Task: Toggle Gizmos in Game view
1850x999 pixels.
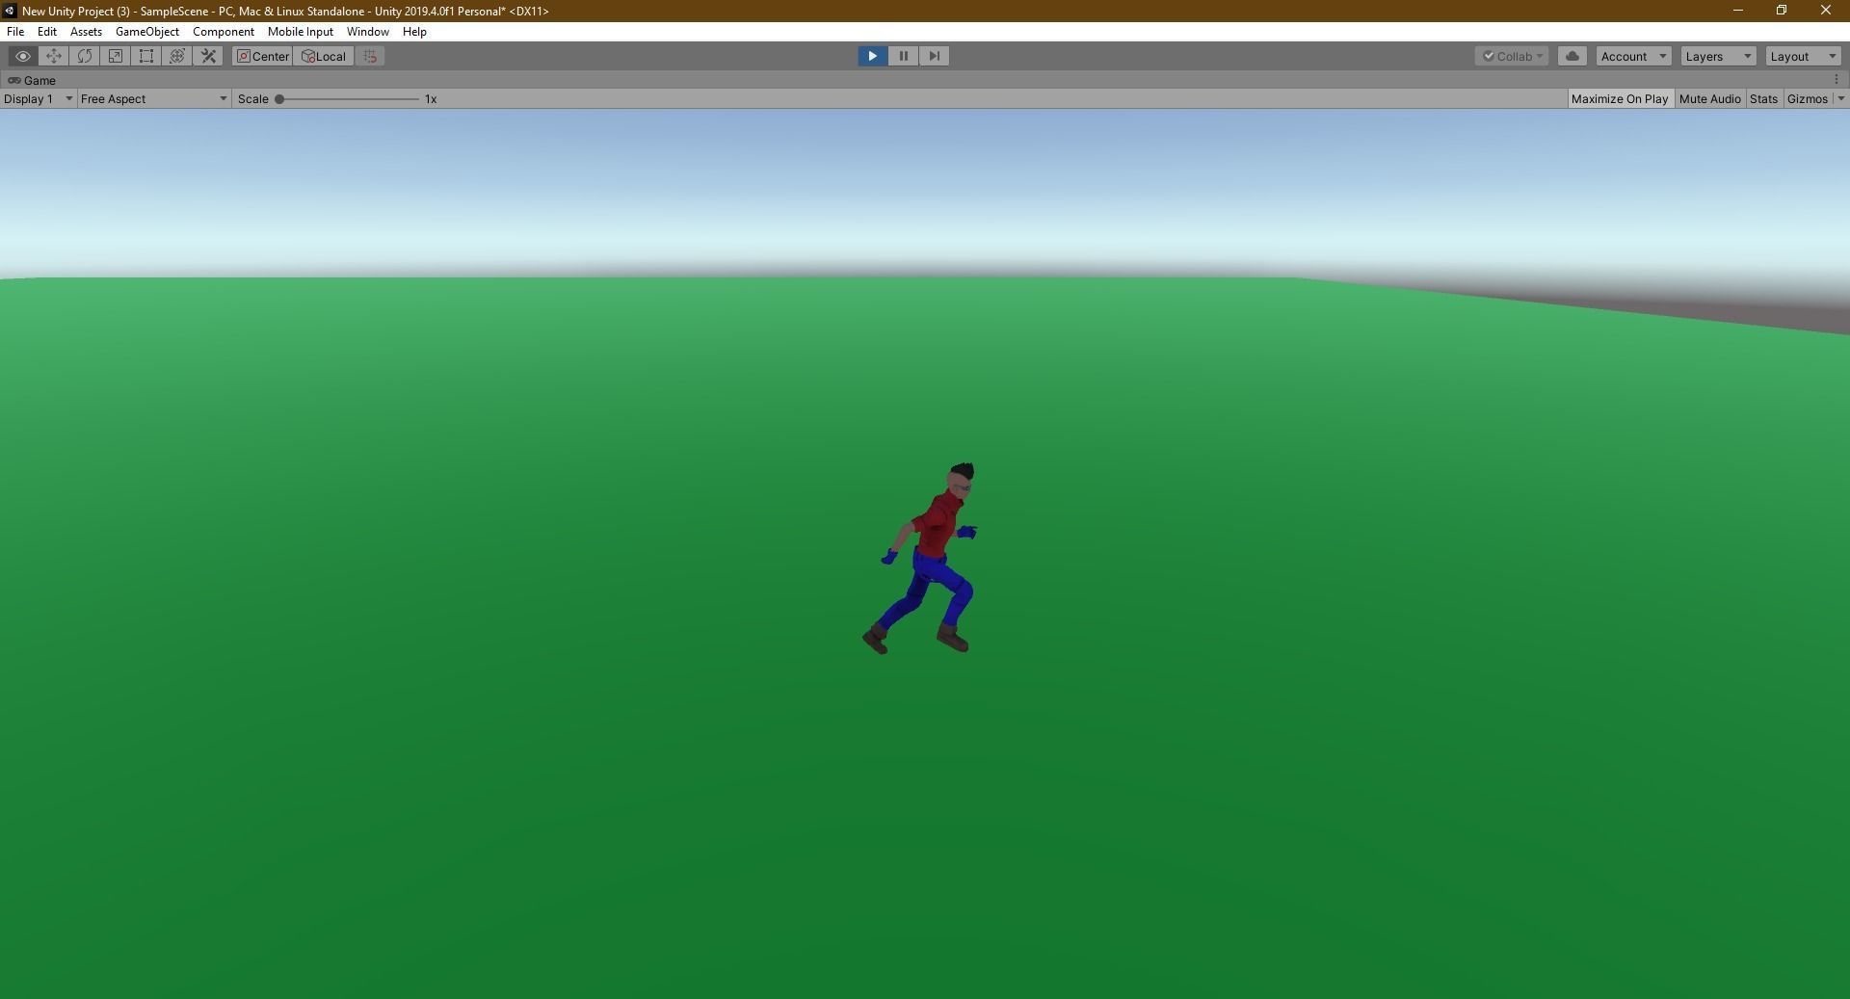Action: [1807, 99]
